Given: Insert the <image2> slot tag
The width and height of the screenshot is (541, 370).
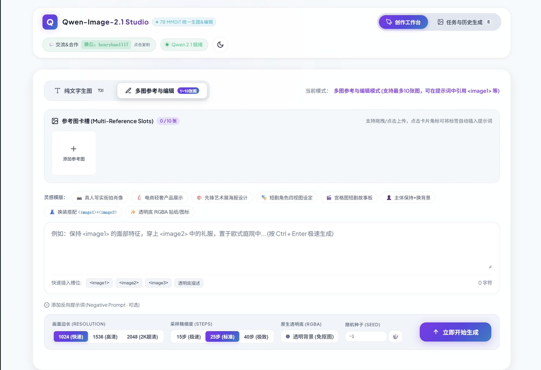Looking at the screenshot, I should coord(129,283).
